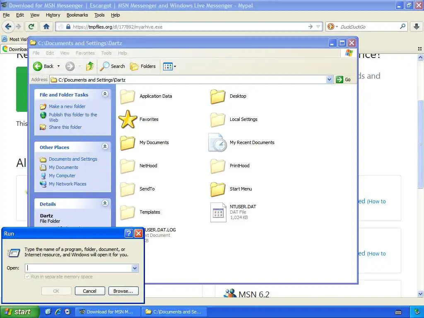Collapse the Other Places panel
The height and width of the screenshot is (318, 424).
click(x=105, y=147)
